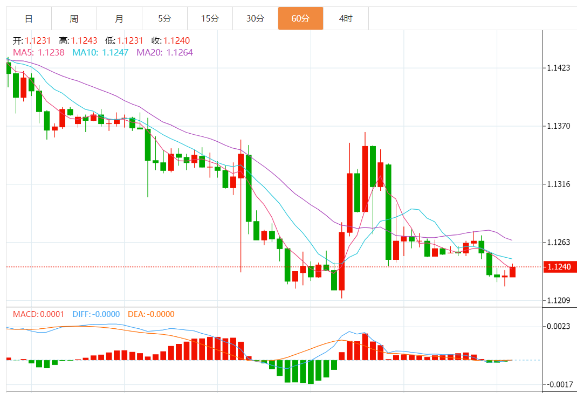
Task: Click the DIFF:-0.0000 indicator label
Action: click(96, 314)
